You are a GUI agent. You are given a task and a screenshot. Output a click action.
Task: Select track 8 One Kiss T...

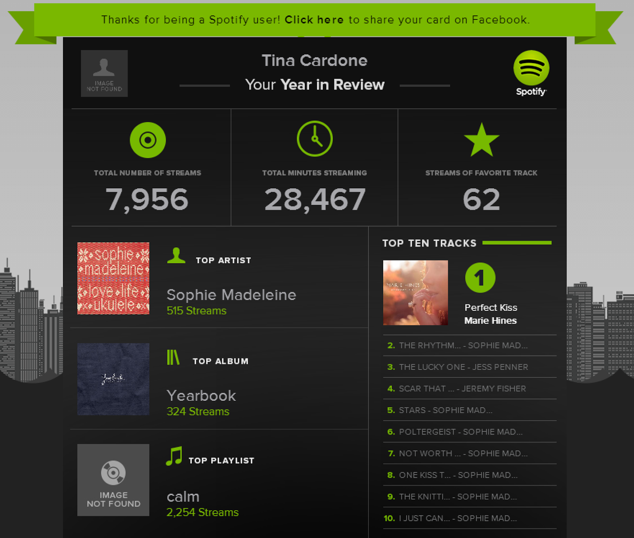tap(470, 475)
